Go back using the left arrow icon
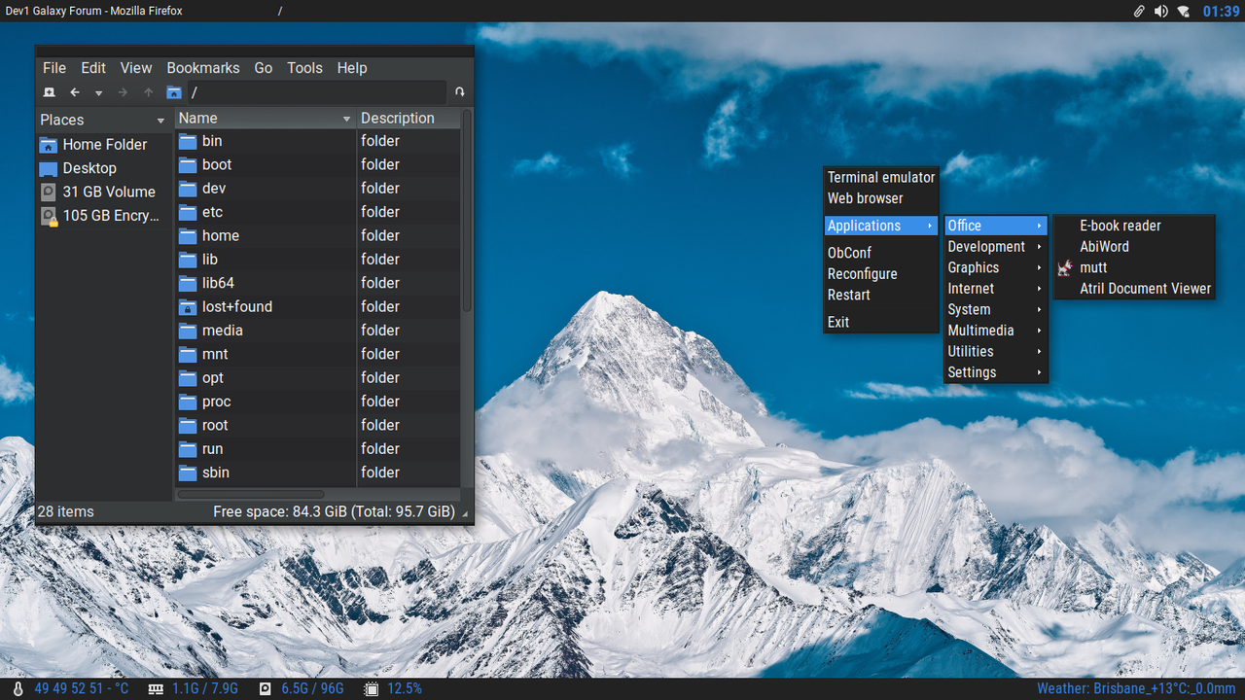 click(x=75, y=92)
